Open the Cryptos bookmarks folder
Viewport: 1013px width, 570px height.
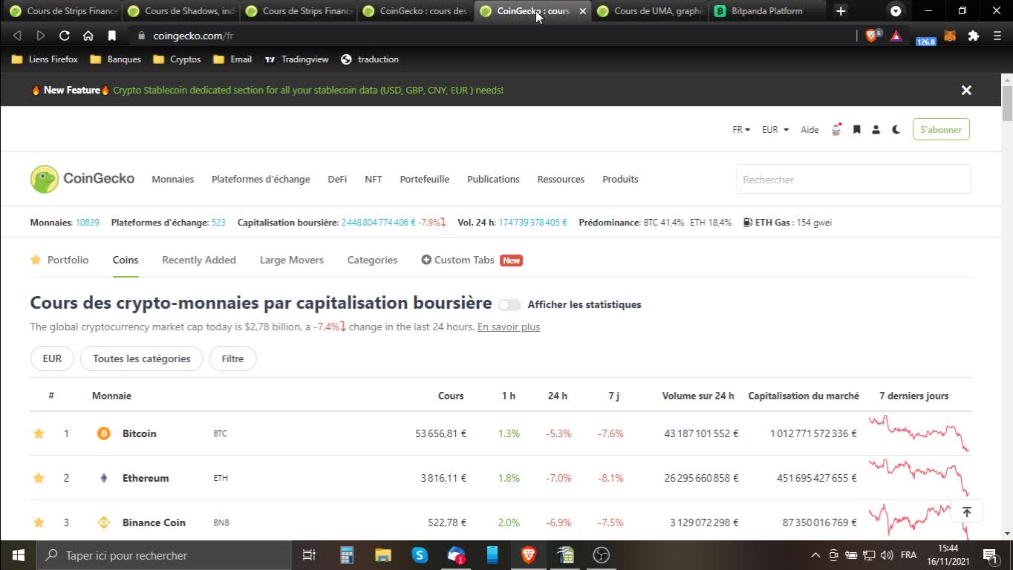coord(177,59)
